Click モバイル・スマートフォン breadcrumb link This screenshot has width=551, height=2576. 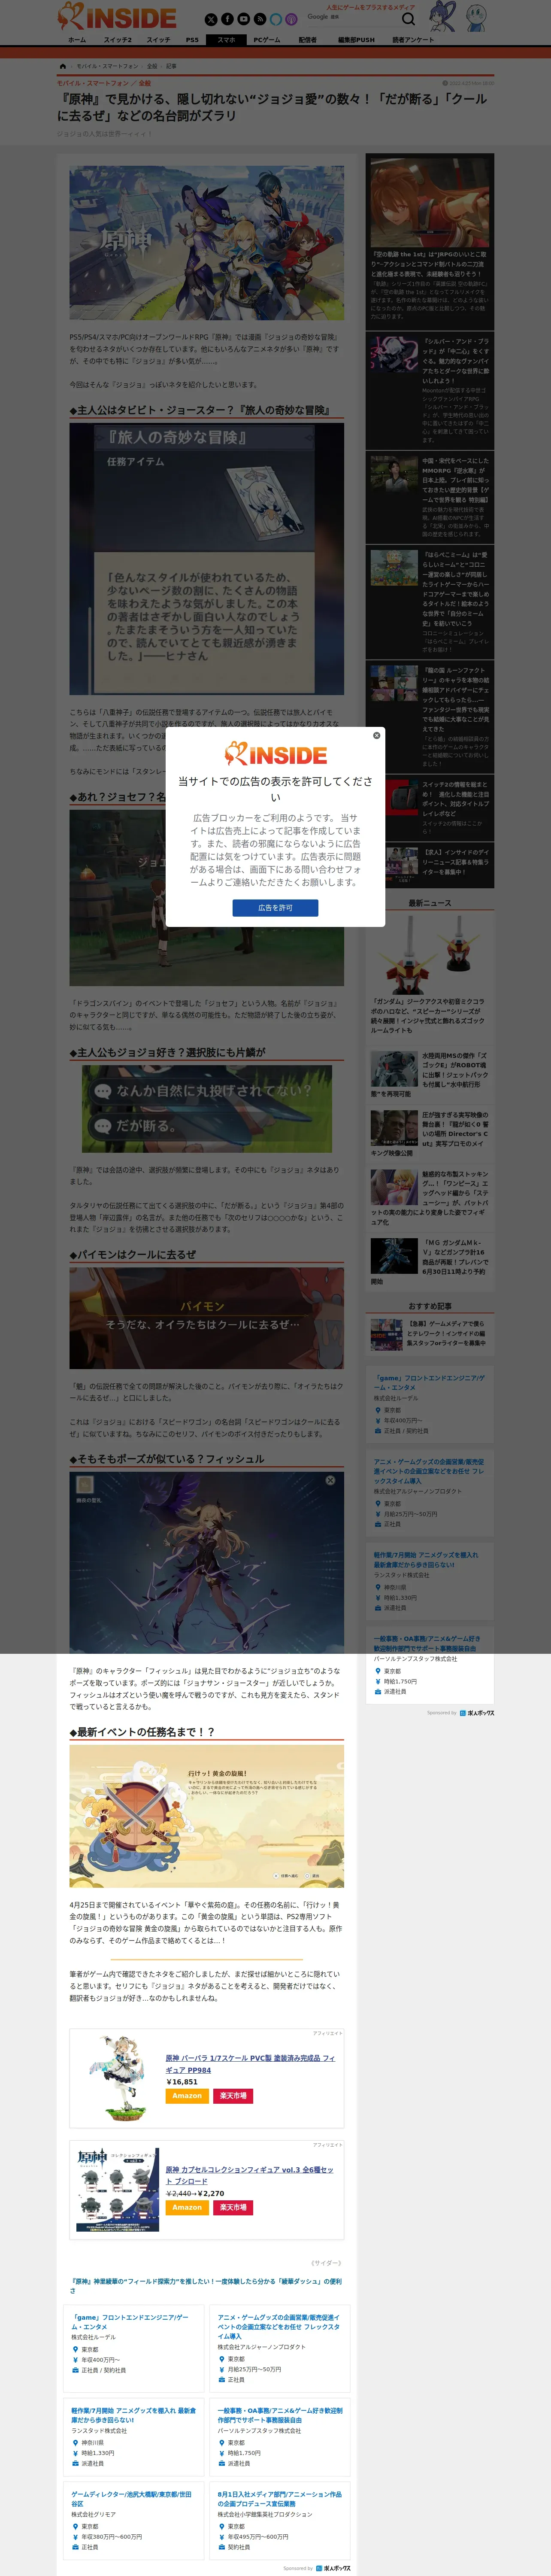tap(107, 66)
